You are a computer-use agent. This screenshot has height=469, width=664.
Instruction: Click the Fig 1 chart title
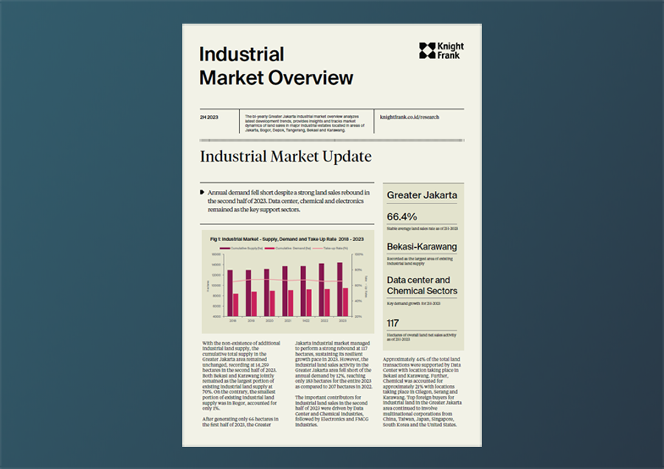click(x=287, y=239)
